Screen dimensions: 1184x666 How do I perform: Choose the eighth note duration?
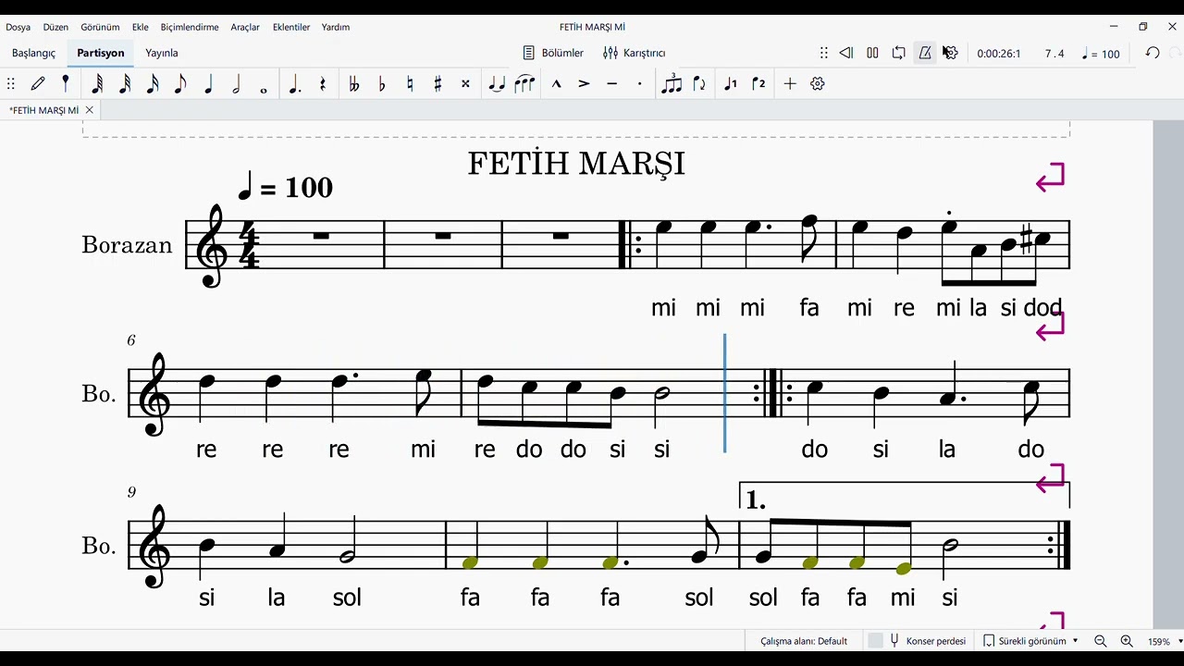180,84
